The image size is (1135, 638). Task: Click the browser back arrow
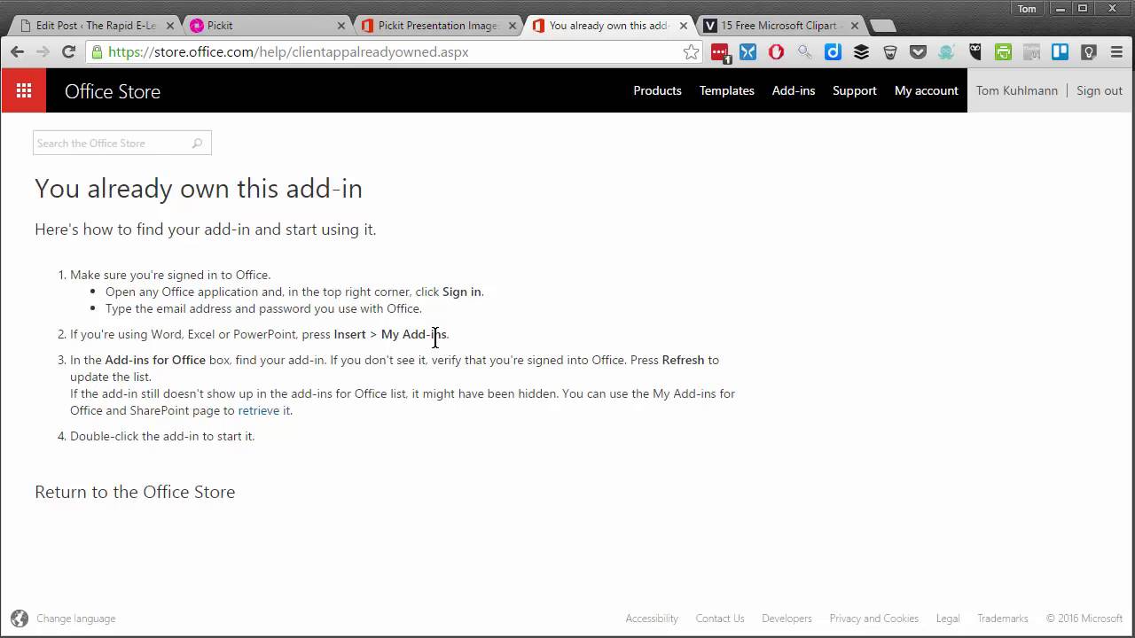[17, 52]
